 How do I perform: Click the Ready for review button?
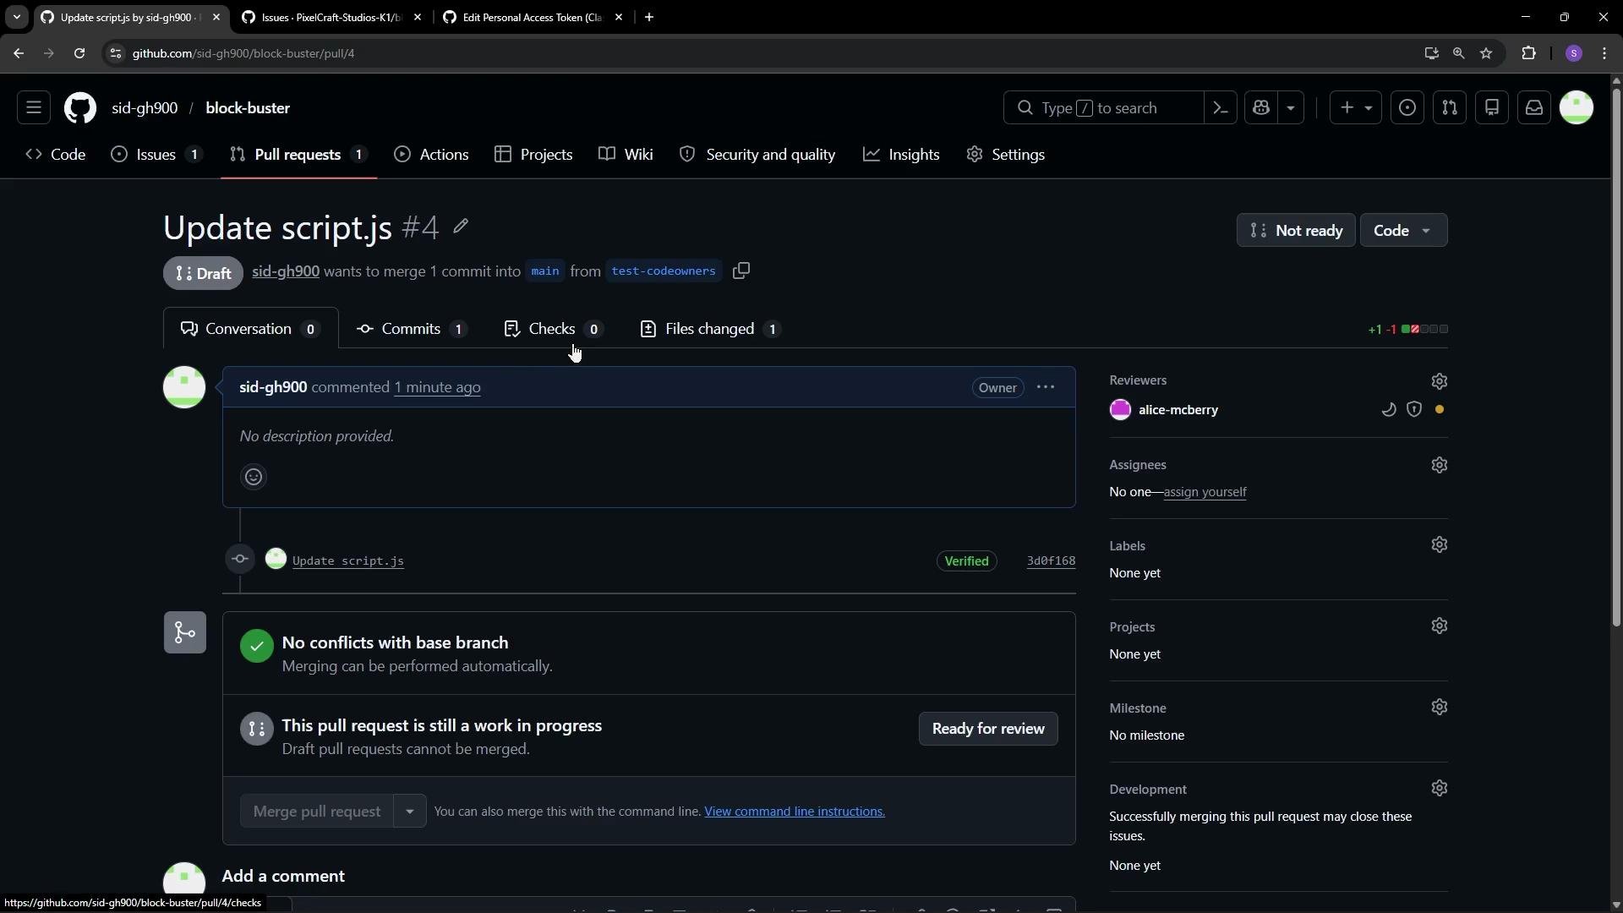[988, 729]
